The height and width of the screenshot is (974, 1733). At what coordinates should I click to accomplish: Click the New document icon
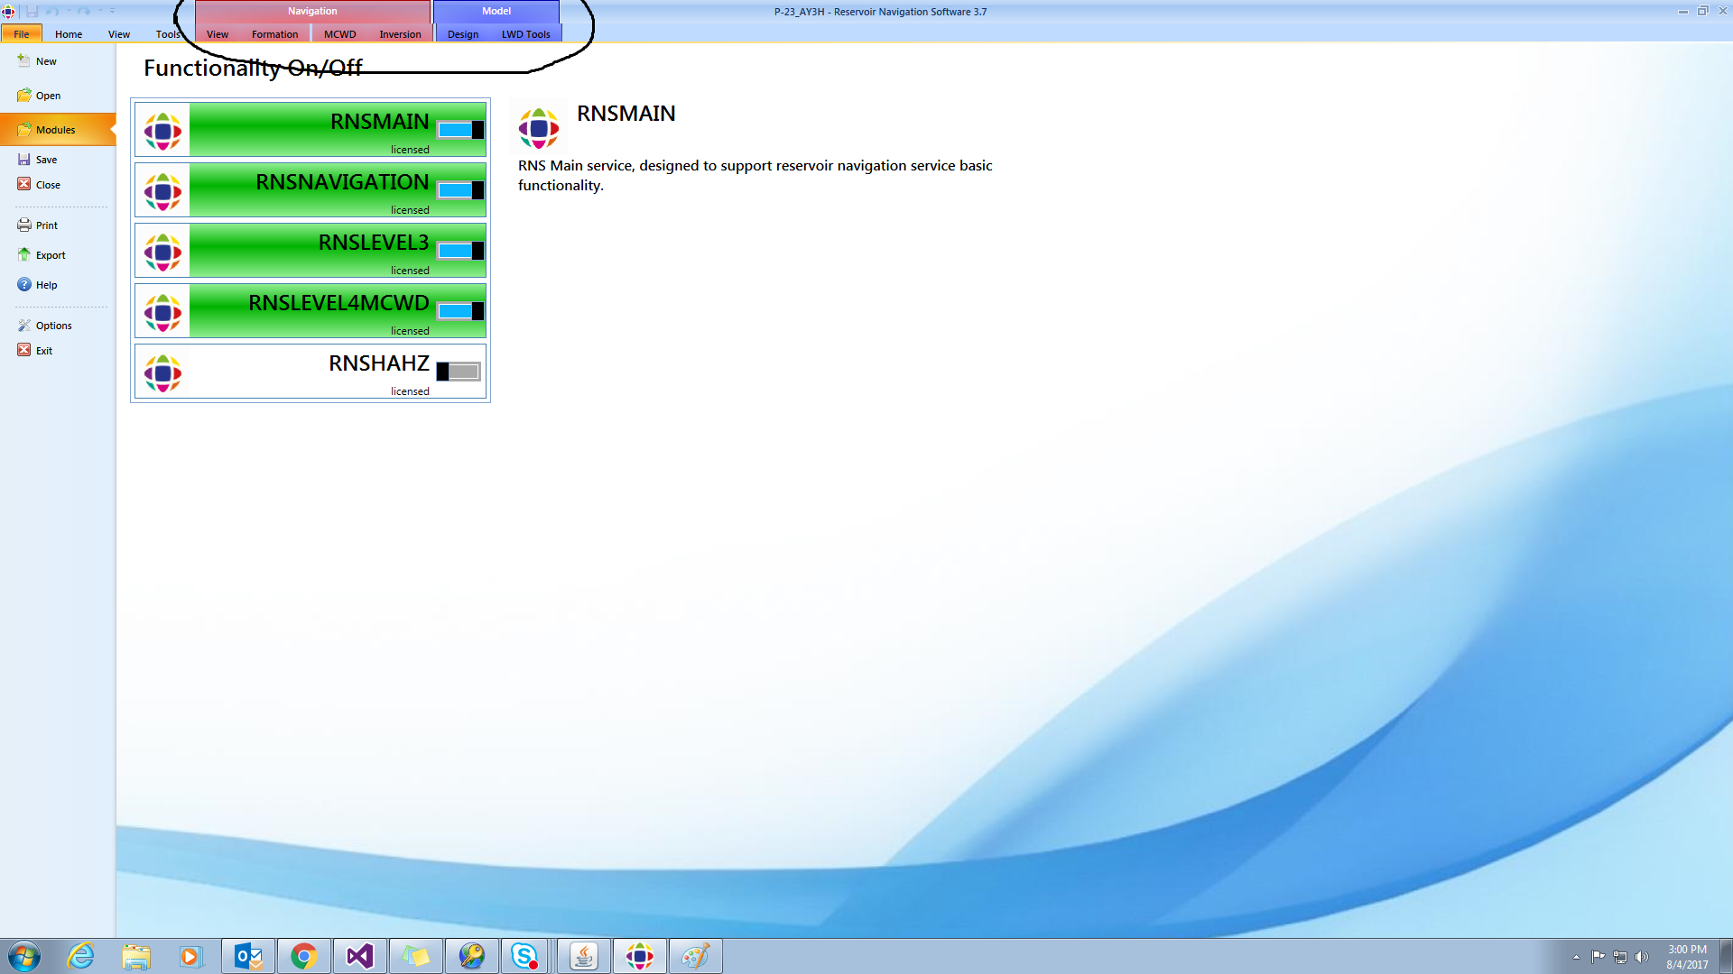point(23,60)
